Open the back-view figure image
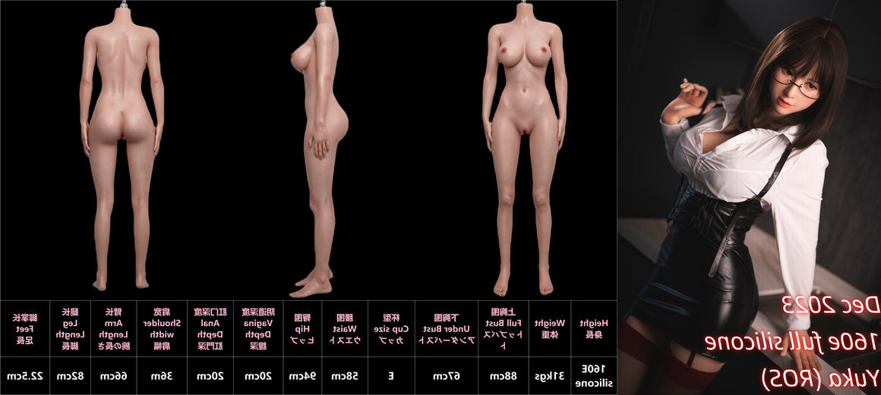Image resolution: width=881 pixels, height=395 pixels. click(122, 147)
